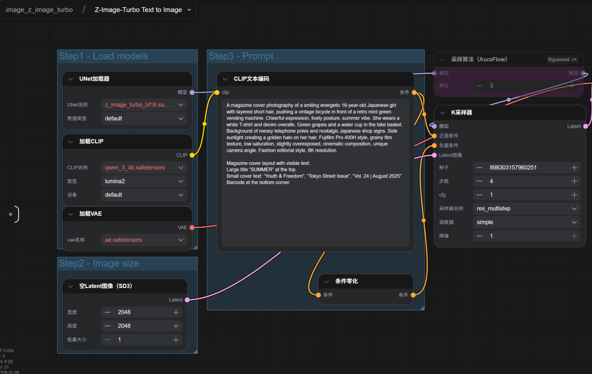Click the yellow clip input connector dot
The width and height of the screenshot is (592, 374).
pyautogui.click(x=217, y=93)
